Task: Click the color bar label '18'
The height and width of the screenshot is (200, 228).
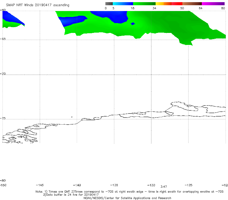Action: pos(132,8)
